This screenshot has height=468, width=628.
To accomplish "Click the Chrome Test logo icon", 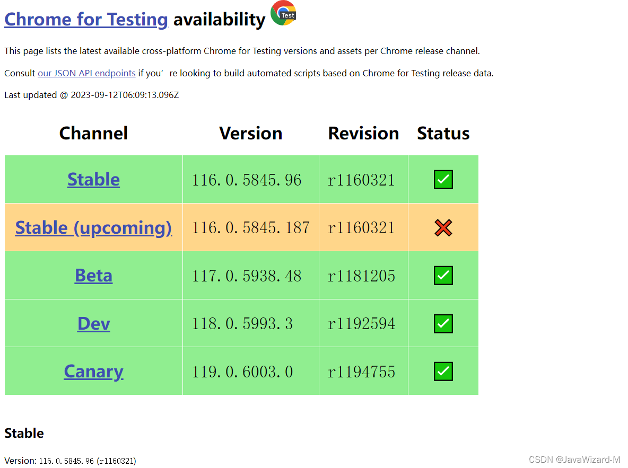I will tap(284, 13).
